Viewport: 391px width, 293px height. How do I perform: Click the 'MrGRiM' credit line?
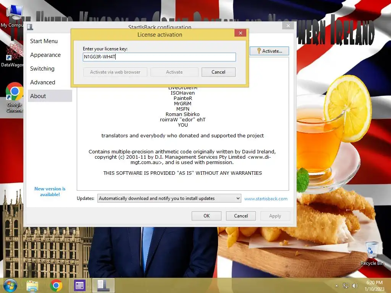tap(183, 104)
